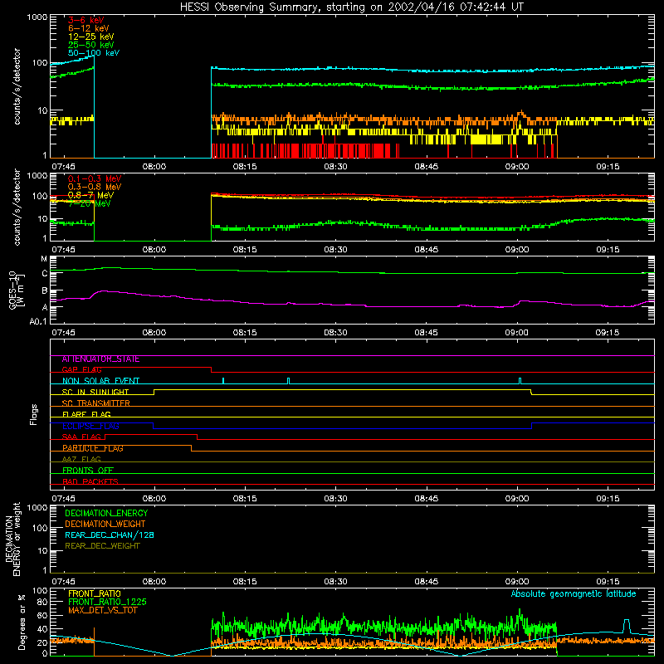Click the PARTICLE_FLAG label
Screen dimensions: 664x664
93,448
